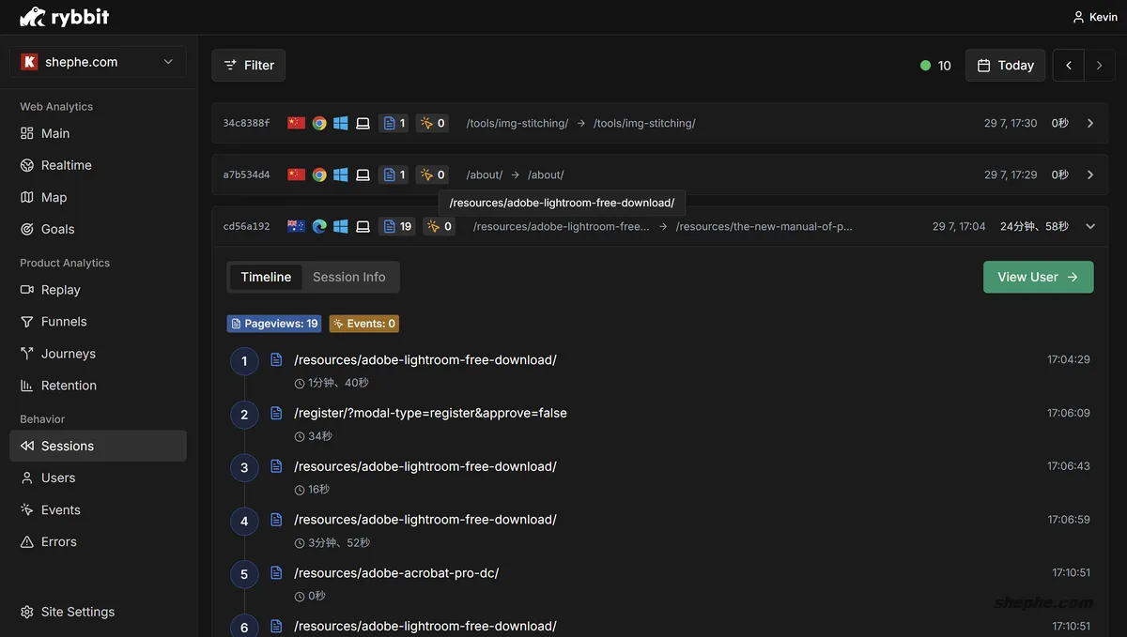Collapse session cd56a192 details
The height and width of the screenshot is (637, 1127).
coord(1089,226)
